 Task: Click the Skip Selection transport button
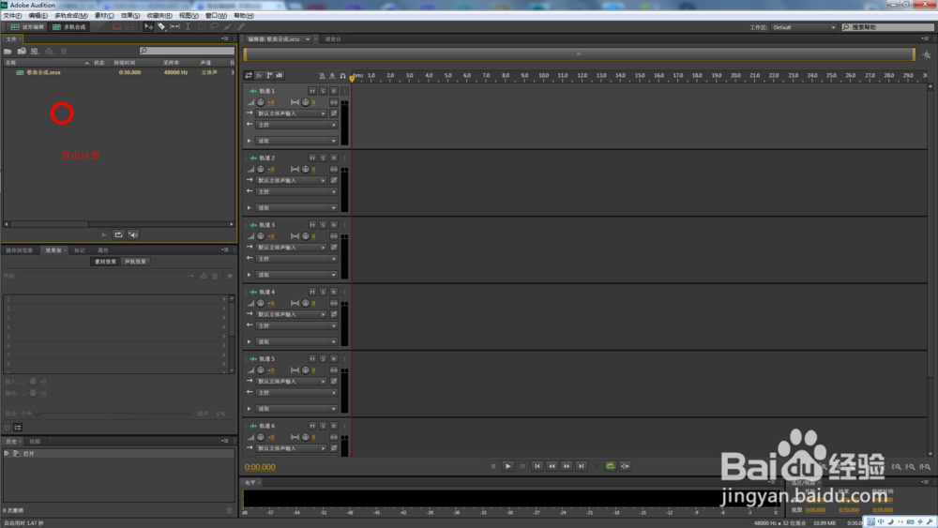point(625,466)
